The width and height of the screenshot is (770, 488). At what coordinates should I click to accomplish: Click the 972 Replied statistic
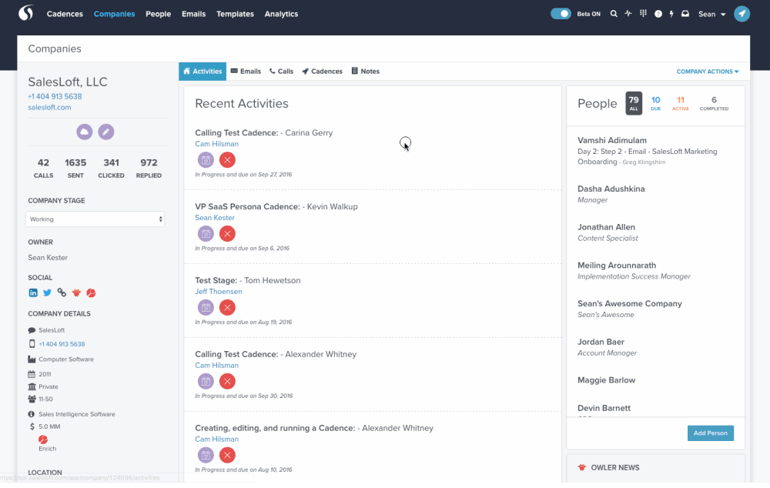coord(149,168)
